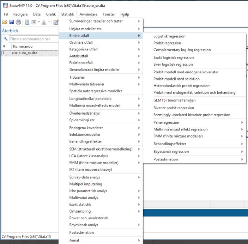Open the Hjälp menu
The image size is (248, 244).
click(125, 14)
